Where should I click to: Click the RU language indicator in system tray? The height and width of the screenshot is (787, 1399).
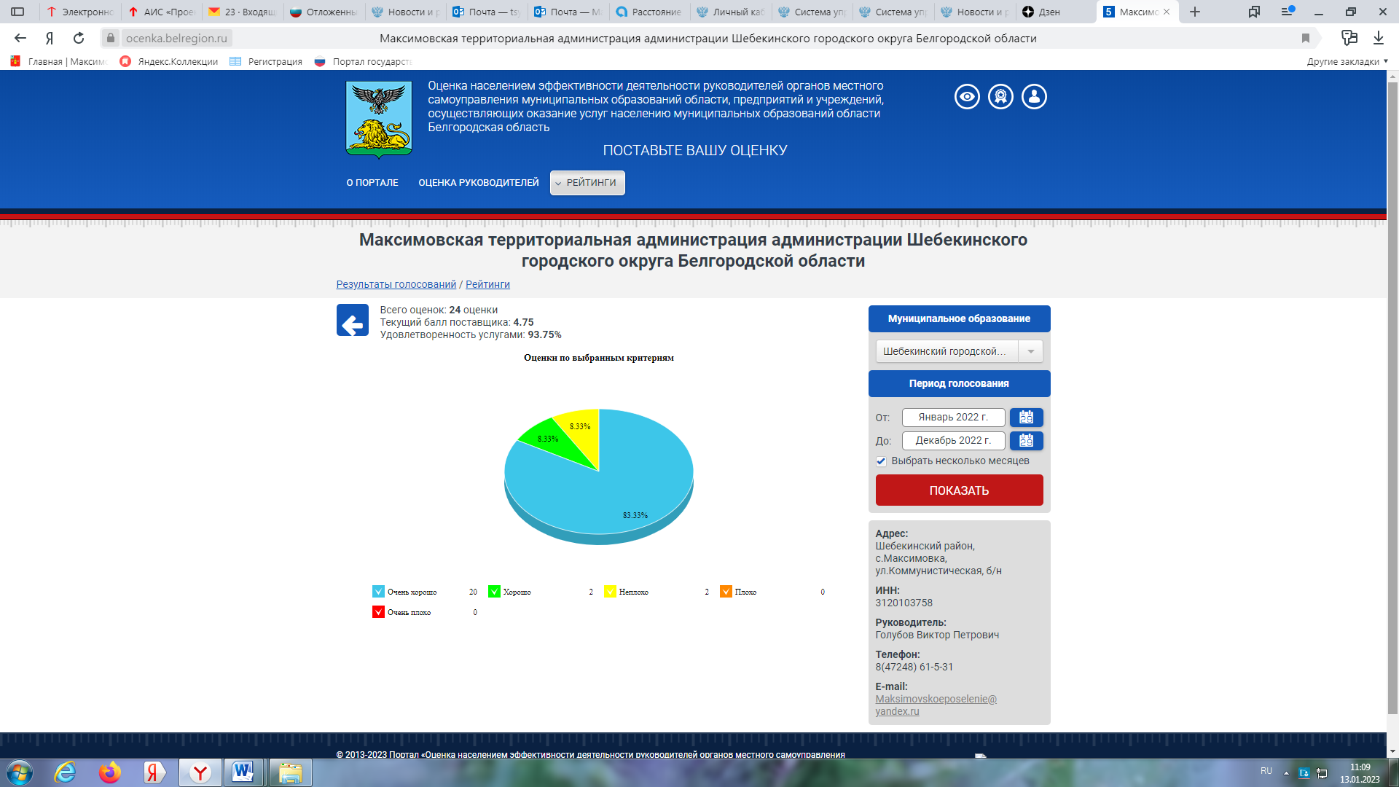(x=1266, y=771)
